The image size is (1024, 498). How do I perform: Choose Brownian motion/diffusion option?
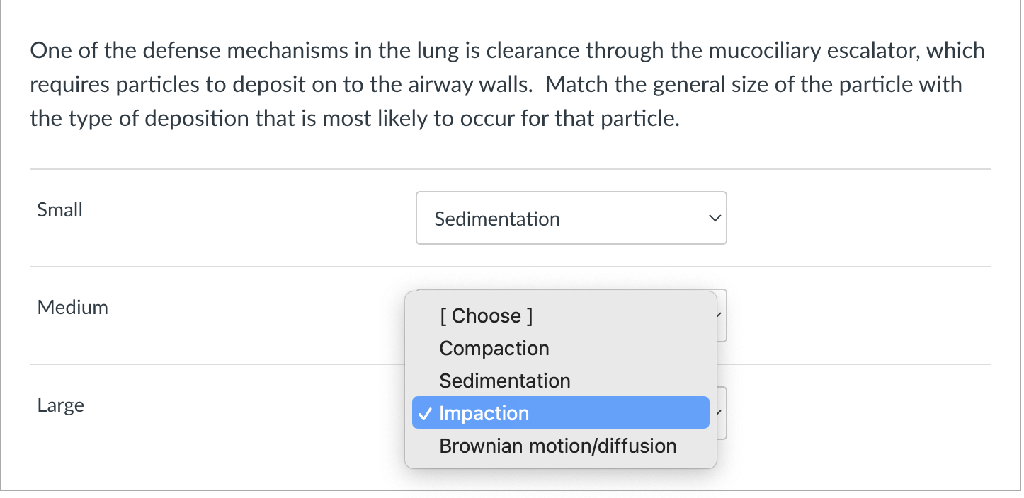557,446
